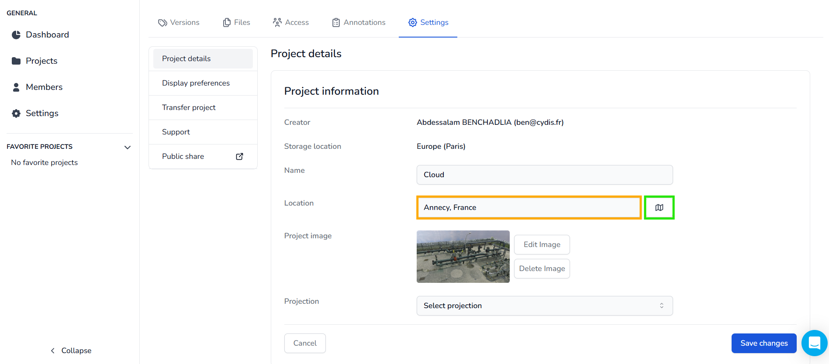This screenshot has width=829, height=364.
Task: Switch to the Annotations tab
Action: [x=359, y=23]
